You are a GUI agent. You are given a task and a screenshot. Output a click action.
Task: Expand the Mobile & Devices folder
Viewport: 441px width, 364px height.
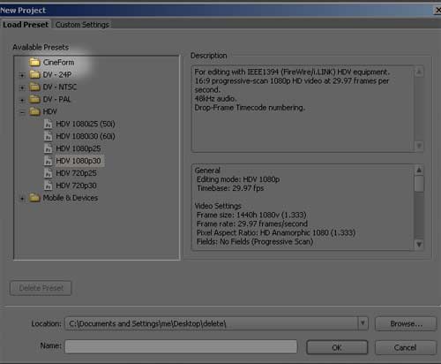[x=22, y=199]
